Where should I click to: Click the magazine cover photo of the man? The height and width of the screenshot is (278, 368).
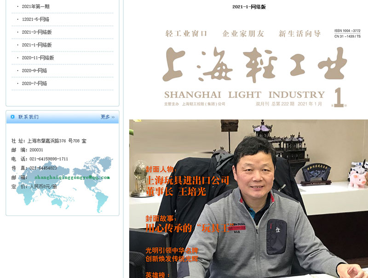tap(248, 199)
